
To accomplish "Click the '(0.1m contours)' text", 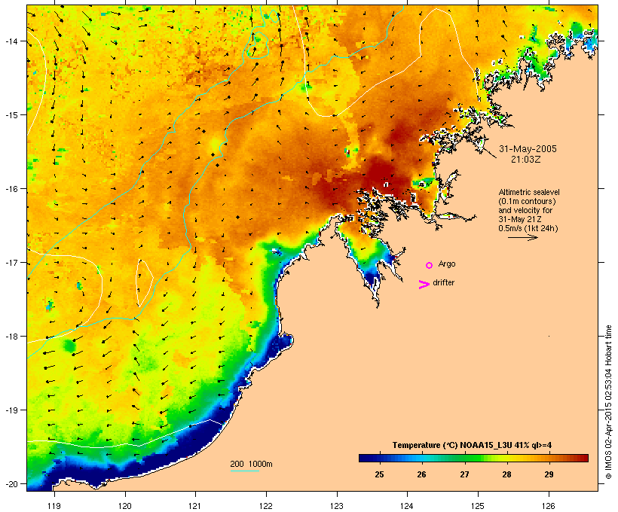I will [x=527, y=201].
